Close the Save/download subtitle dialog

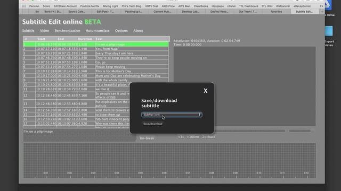(206, 91)
